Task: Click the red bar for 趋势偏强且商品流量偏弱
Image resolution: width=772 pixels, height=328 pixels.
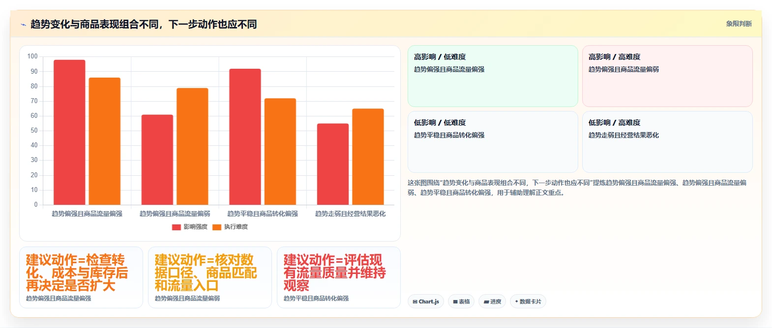Action: [x=157, y=160]
